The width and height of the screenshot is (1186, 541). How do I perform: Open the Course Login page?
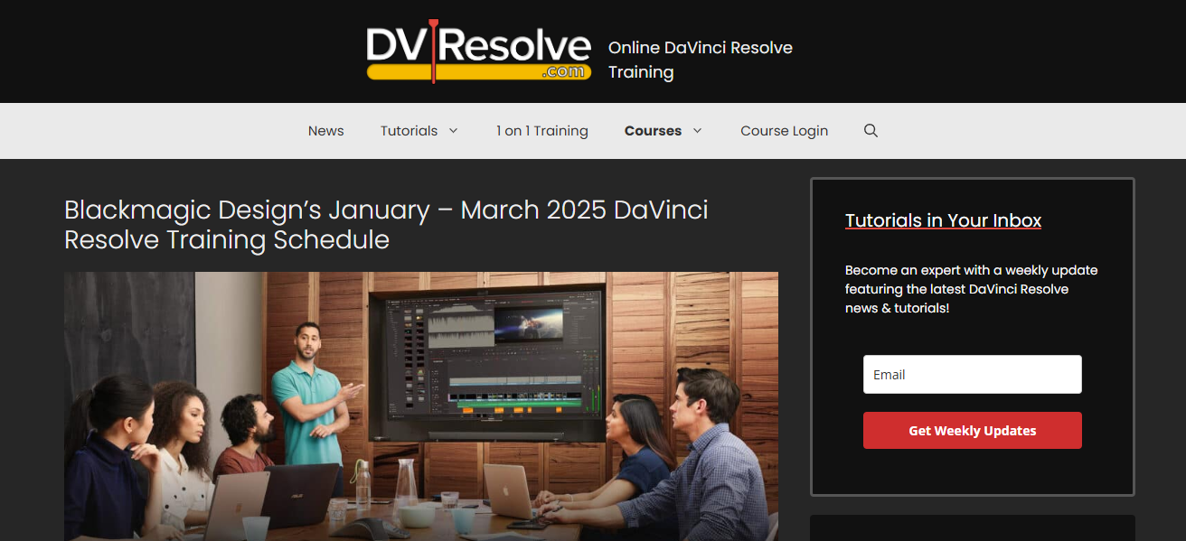(784, 131)
